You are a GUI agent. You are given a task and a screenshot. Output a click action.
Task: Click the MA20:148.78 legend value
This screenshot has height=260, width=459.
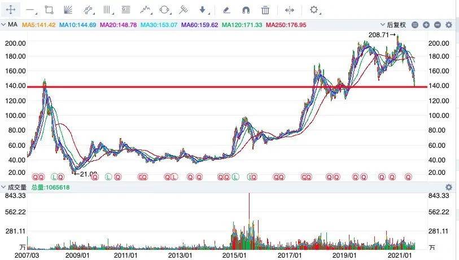click(118, 25)
